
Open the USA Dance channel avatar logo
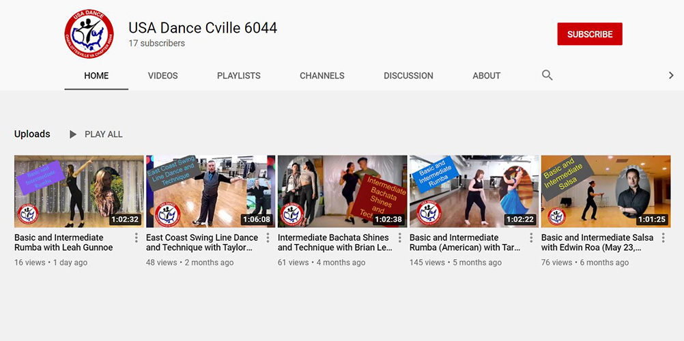coord(89,34)
